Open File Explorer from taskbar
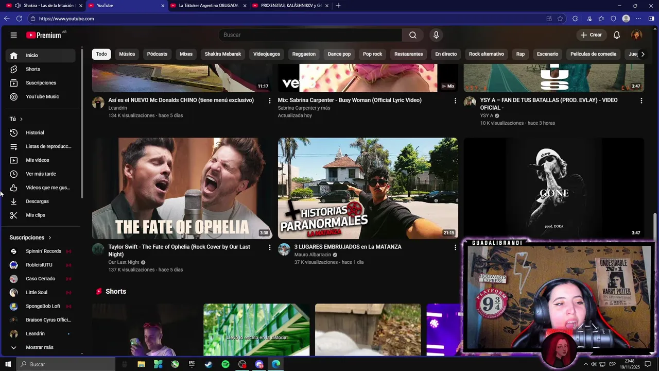 tap(141, 364)
